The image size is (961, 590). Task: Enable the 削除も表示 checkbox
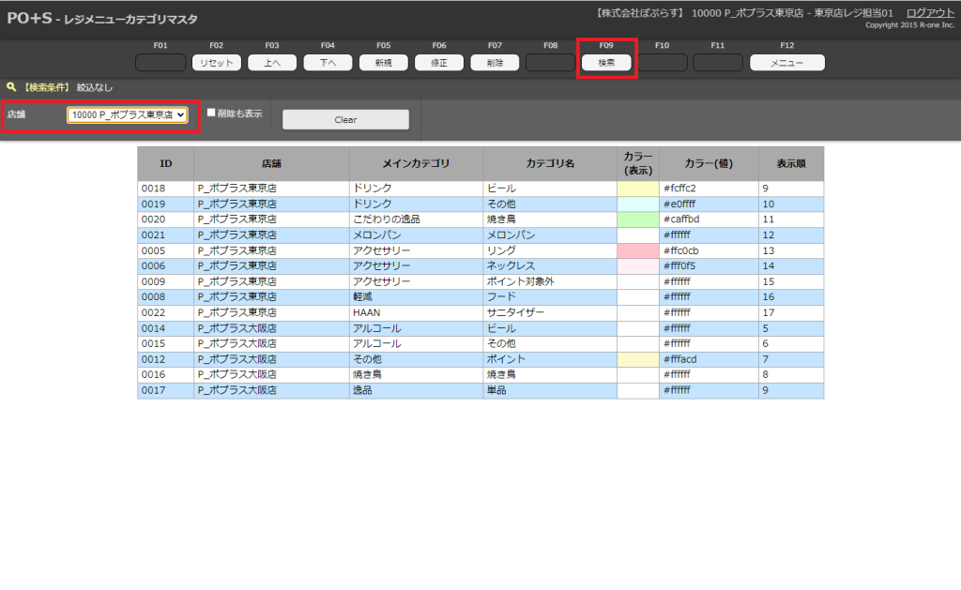(x=211, y=113)
